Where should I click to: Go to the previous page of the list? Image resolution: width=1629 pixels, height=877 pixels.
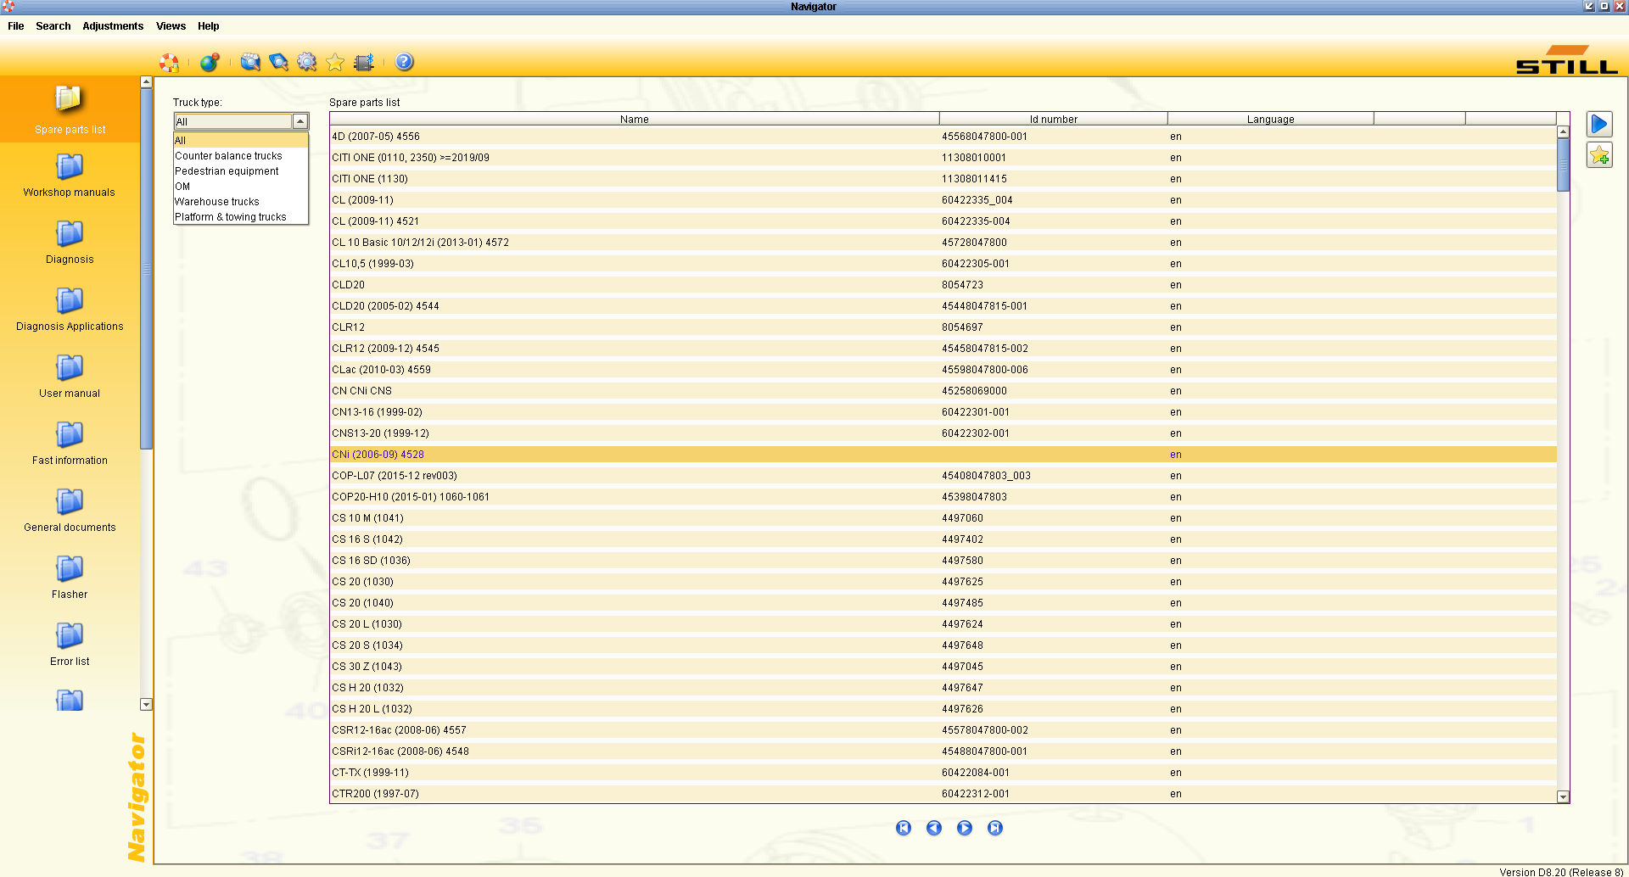(x=934, y=828)
